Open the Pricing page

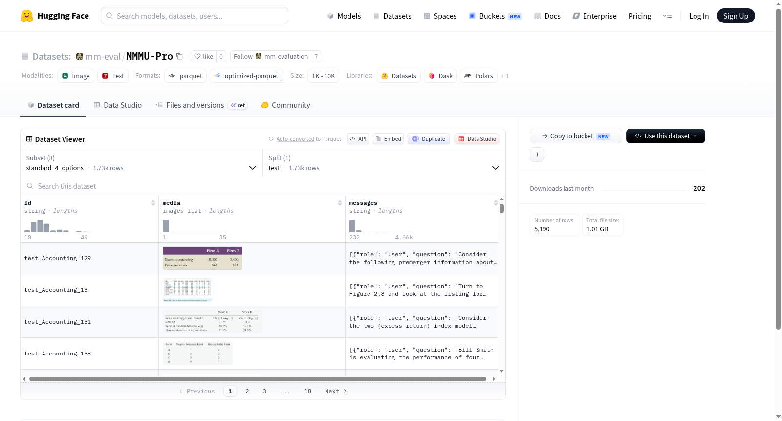pos(640,16)
